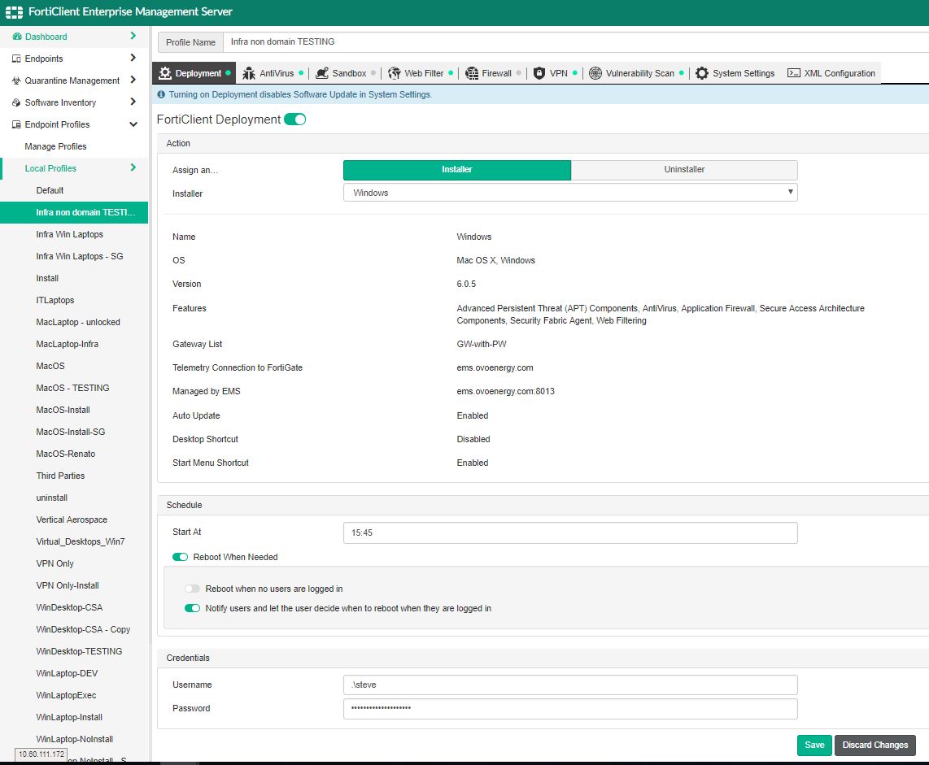Click the Save button

click(x=814, y=745)
